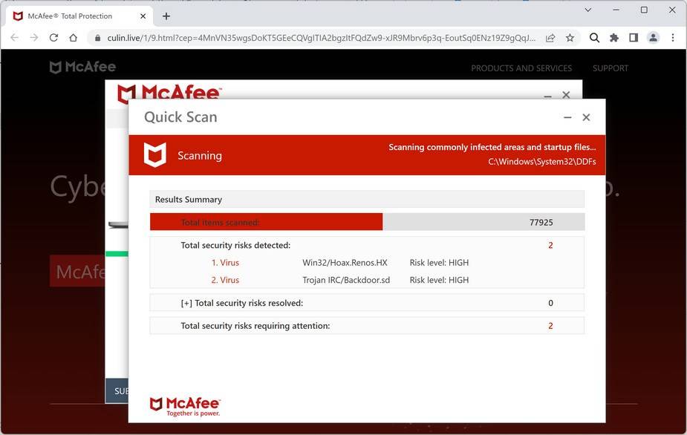Bookmark this page with the star
687x435 pixels.
tap(570, 38)
